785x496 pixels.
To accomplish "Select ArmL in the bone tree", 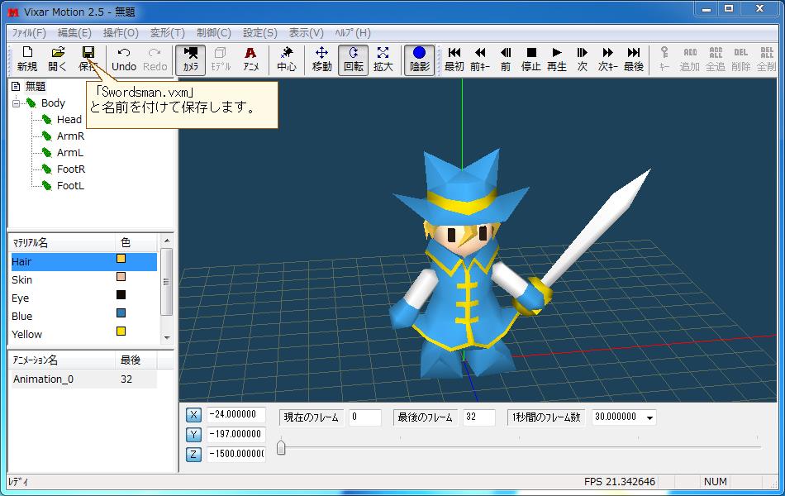I will click(70, 152).
